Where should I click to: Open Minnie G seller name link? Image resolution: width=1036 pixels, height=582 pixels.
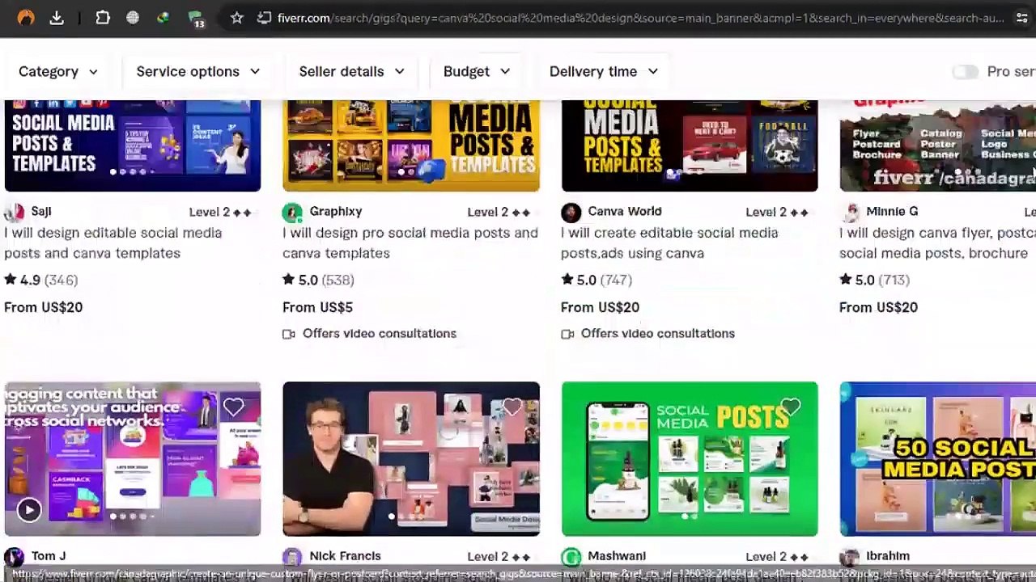(892, 212)
